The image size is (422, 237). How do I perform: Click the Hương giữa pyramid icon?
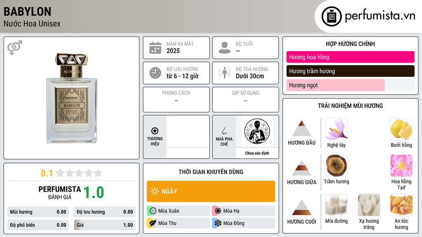point(302,168)
